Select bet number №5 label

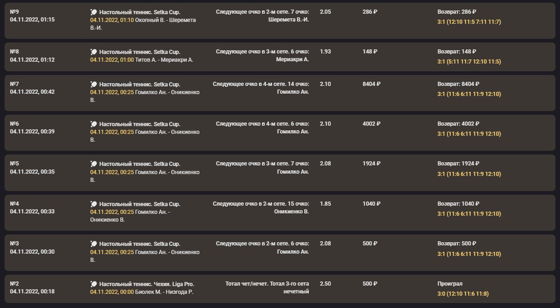15,164
